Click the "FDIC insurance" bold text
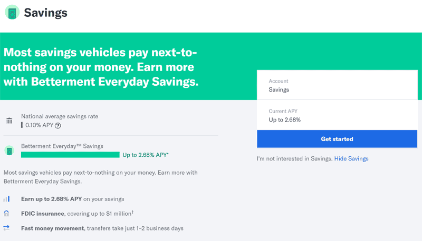 43,214
